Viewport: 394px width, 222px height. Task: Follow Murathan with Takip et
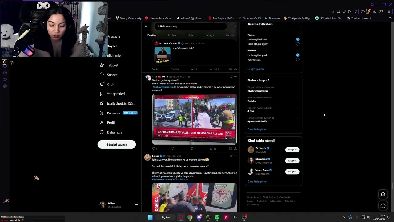[292, 160]
